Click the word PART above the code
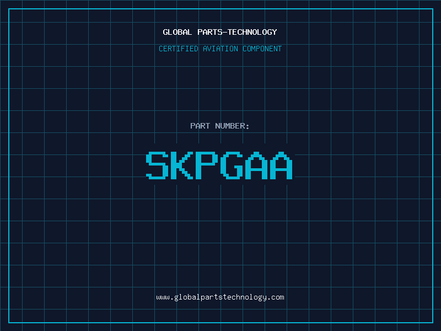The height and width of the screenshot is (331, 441). 200,126
